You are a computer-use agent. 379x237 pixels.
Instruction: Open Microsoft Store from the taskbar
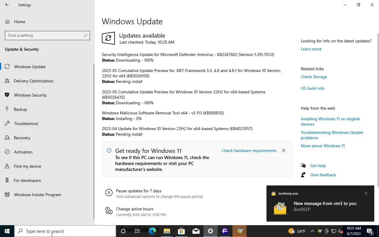tap(181, 231)
